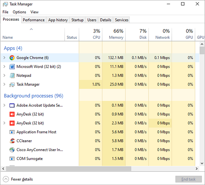Image resolution: width=205 pixels, height=185 pixels.
Task: Sort processes by Memory column
Action: coord(114,34)
